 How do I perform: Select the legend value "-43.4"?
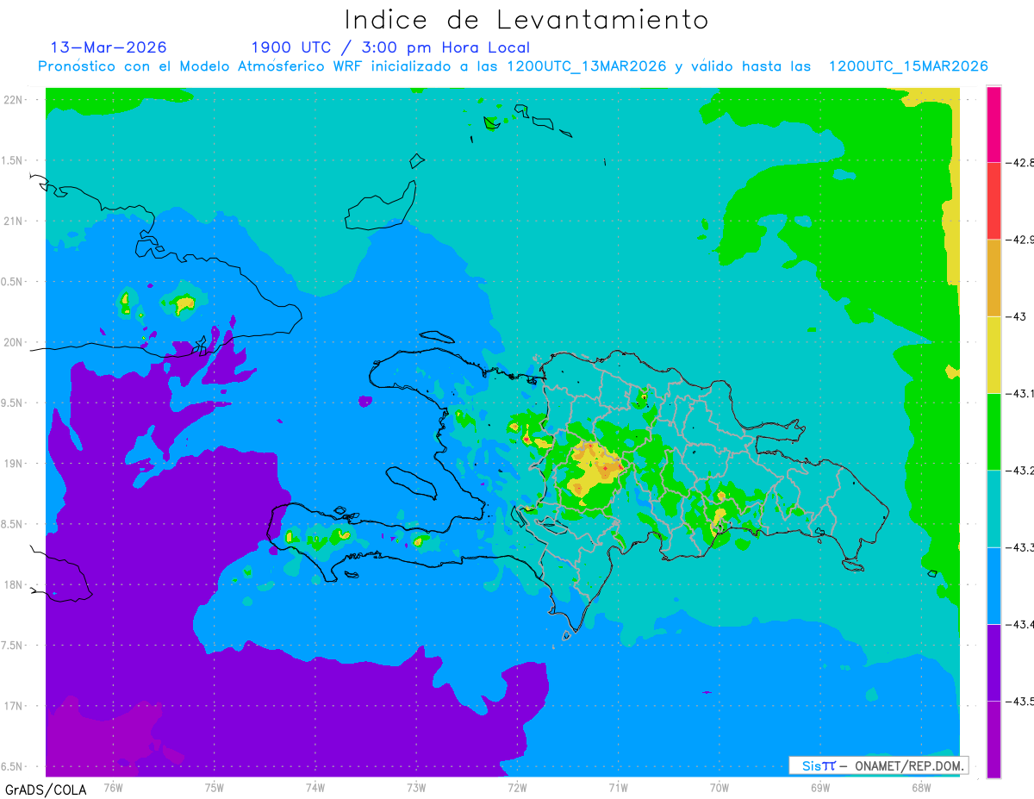[x=1019, y=624]
